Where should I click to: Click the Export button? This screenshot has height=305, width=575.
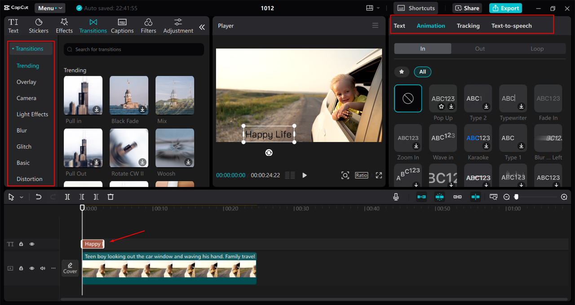[x=505, y=8]
